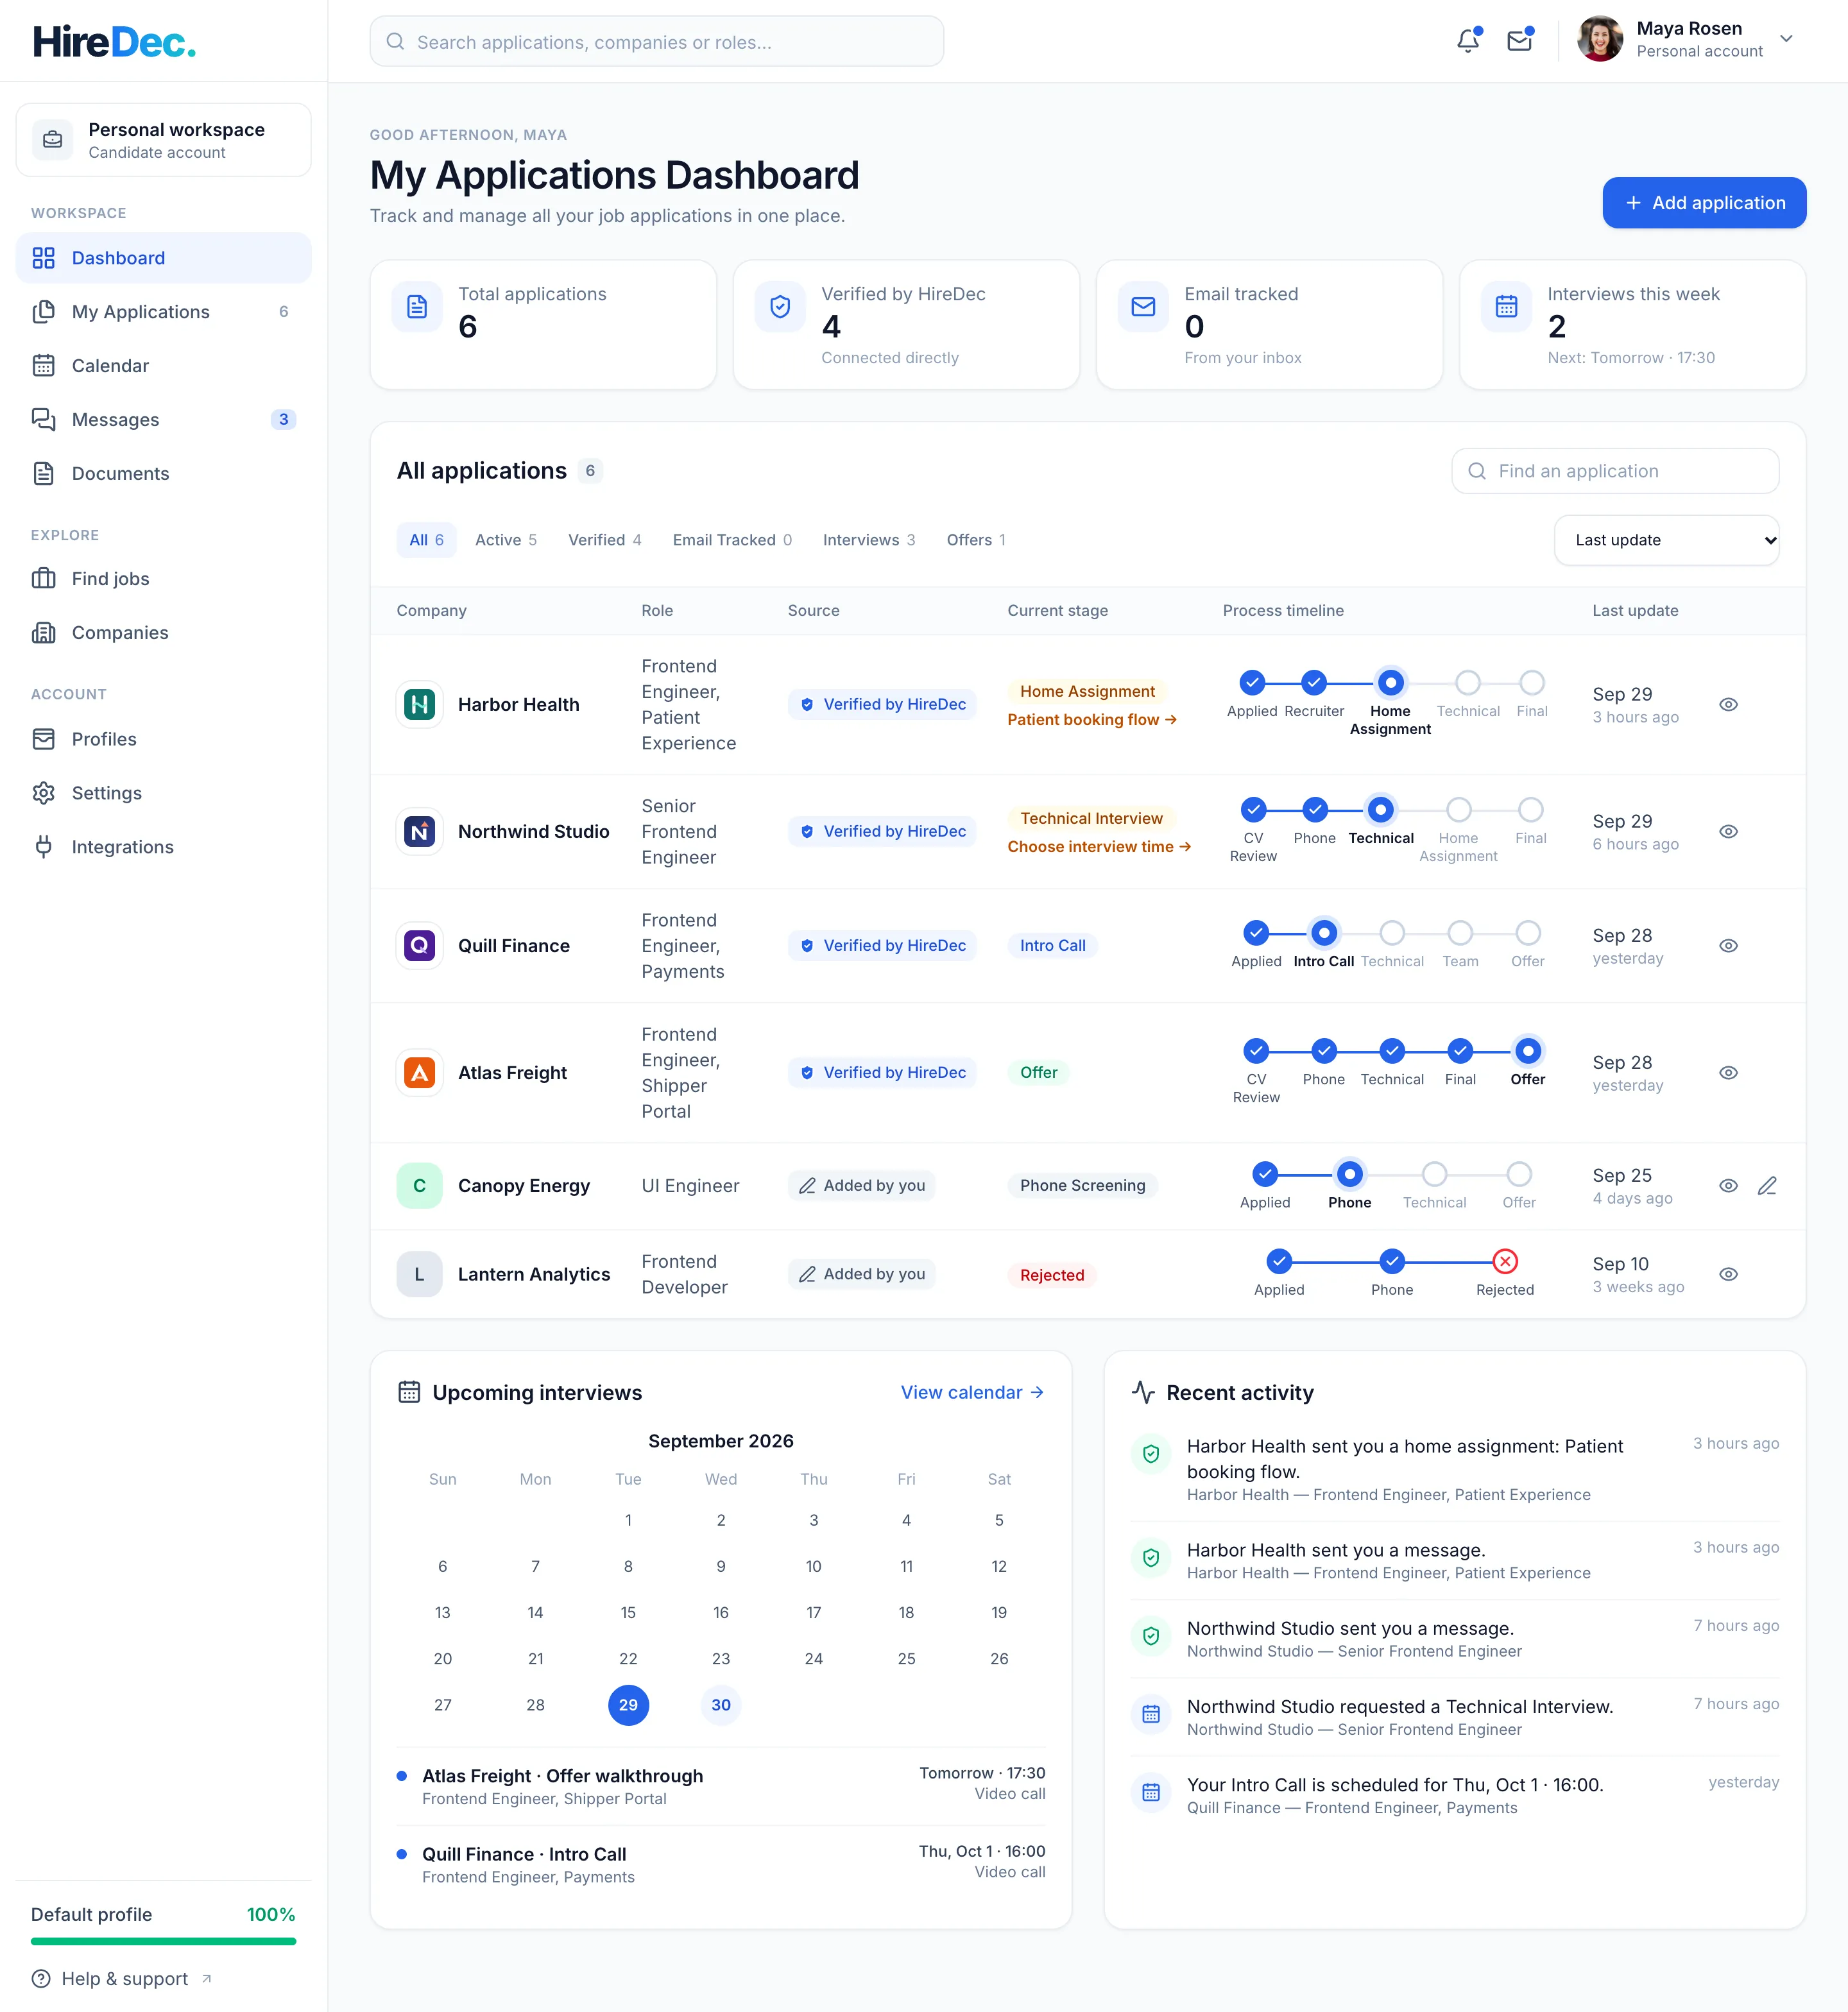1848x2012 pixels.
Task: Switch to the Active applications tab
Action: 506,540
